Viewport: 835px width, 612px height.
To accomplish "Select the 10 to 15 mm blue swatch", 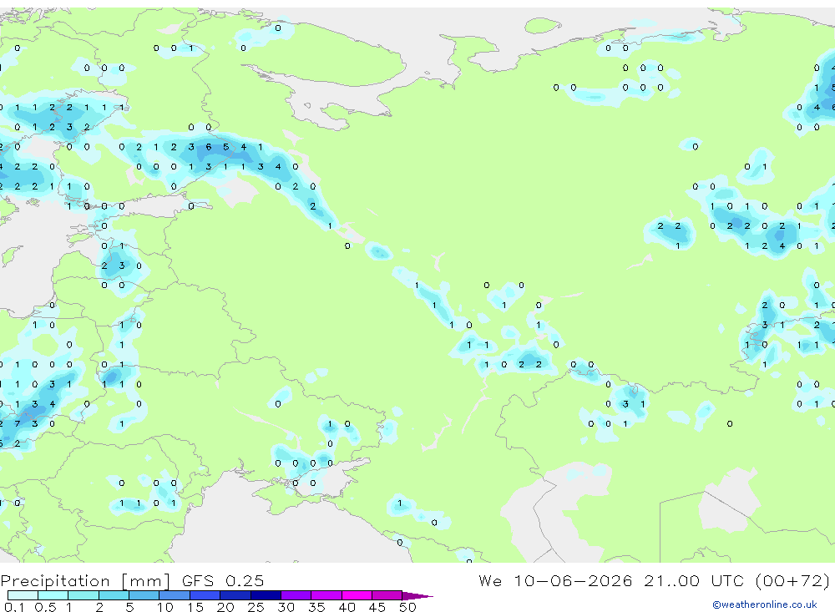I will click(175, 595).
